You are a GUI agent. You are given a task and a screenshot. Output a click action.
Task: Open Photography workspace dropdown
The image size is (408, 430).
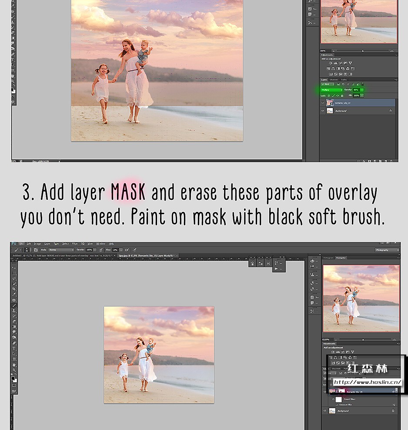click(387, 250)
